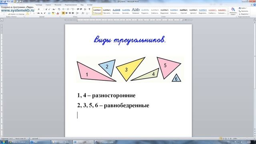Place cursor in 'Виды треугольников.' heading
Image resolution: width=256 pixels, height=144 pixels.
coord(130,40)
